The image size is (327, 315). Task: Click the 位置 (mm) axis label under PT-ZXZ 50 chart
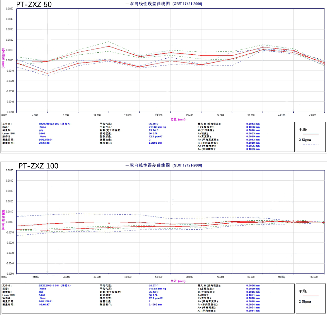(178, 120)
